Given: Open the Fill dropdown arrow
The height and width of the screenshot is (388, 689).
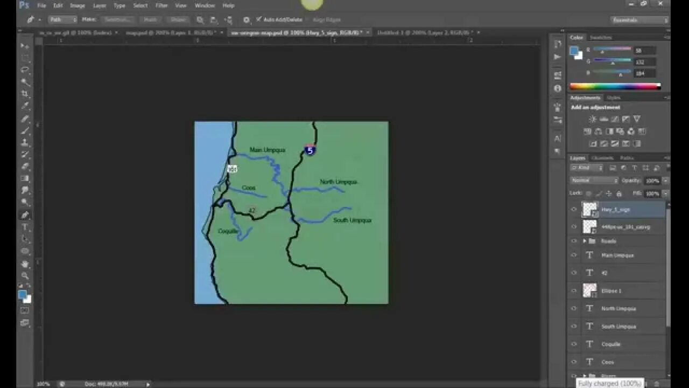Looking at the screenshot, I should 666,193.
